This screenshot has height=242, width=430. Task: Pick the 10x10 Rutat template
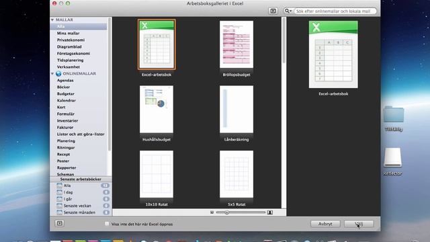(x=157, y=174)
